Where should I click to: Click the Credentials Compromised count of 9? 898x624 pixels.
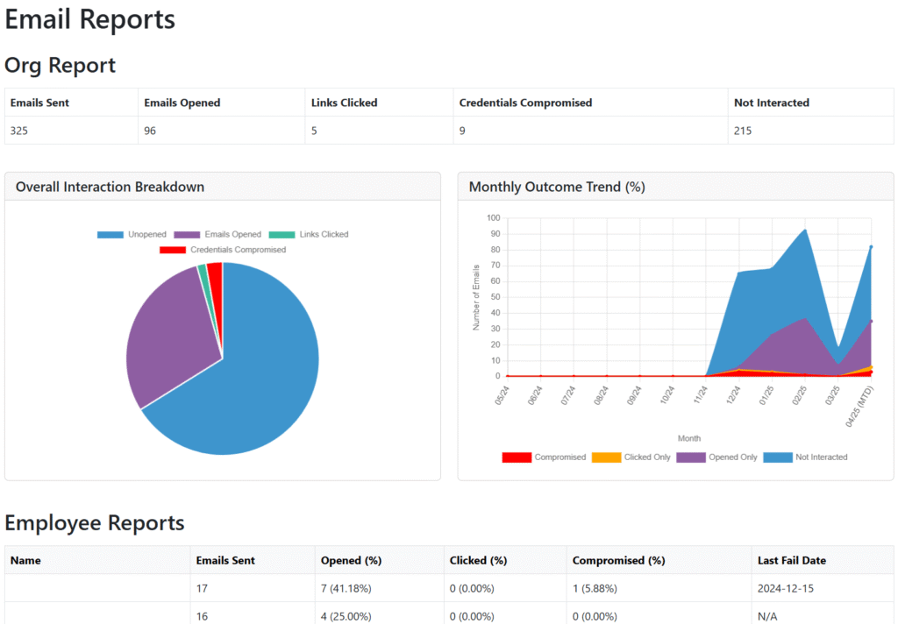461,130
